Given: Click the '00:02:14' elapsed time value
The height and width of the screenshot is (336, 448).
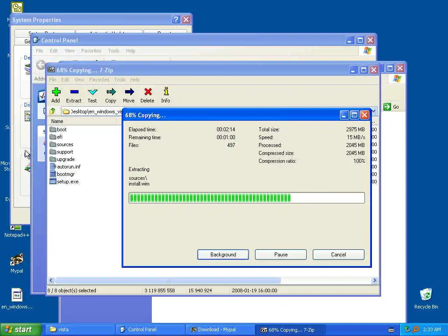Looking at the screenshot, I should pyautogui.click(x=226, y=129).
